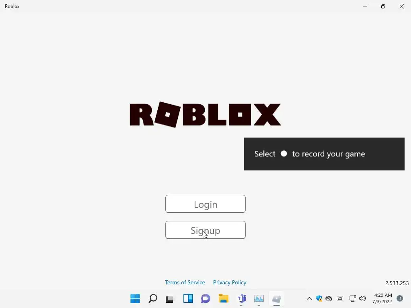Image resolution: width=411 pixels, height=308 pixels.
Task: Open the Widgets panel icon
Action: coord(188,298)
